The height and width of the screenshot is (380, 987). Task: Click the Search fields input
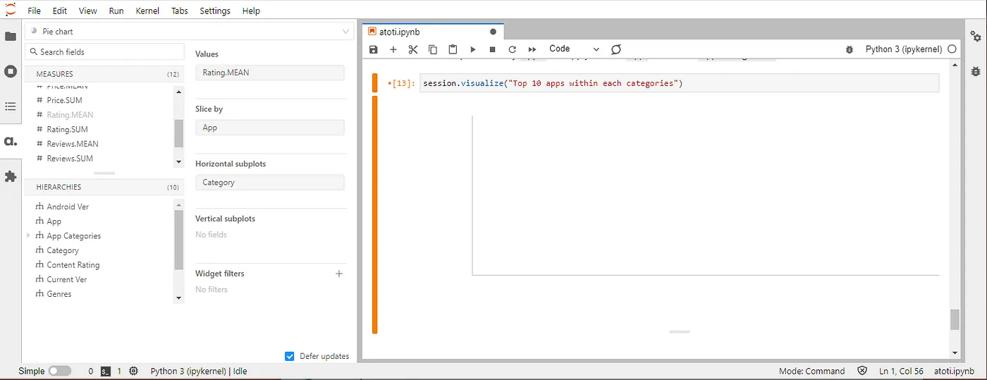[104, 51]
